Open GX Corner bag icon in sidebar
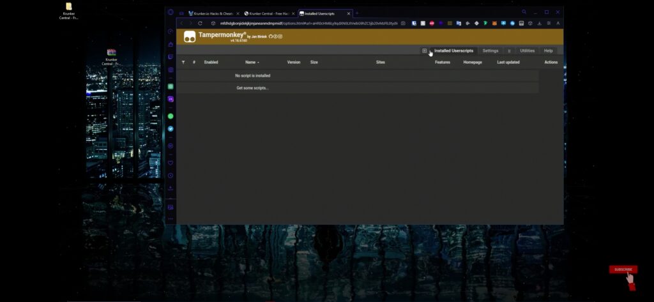The width and height of the screenshot is (654, 302). (170, 44)
